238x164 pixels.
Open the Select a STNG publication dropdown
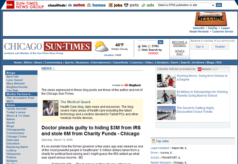(x=186, y=5)
